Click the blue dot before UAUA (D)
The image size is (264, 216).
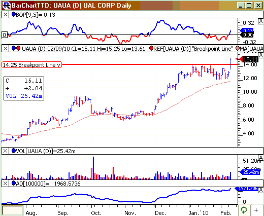coord(14,49)
